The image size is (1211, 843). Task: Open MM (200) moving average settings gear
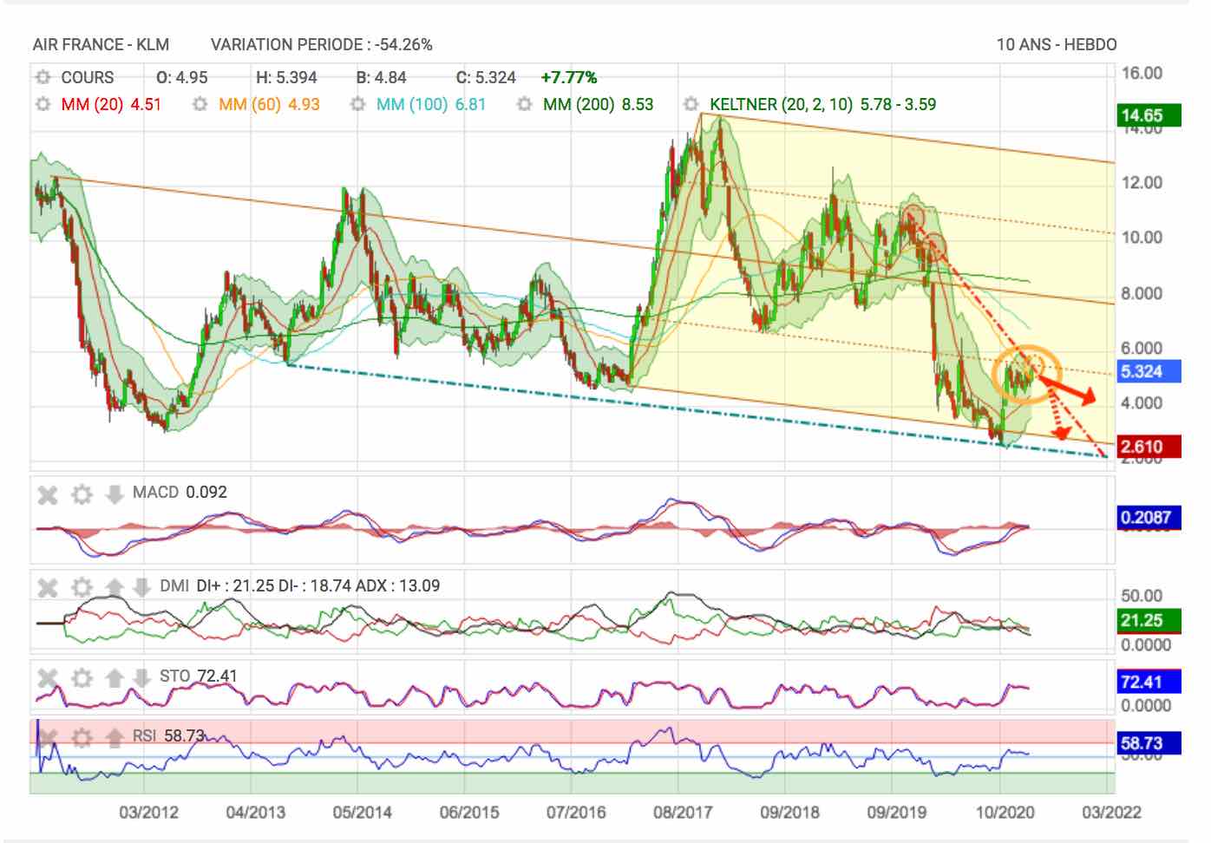[x=524, y=104]
